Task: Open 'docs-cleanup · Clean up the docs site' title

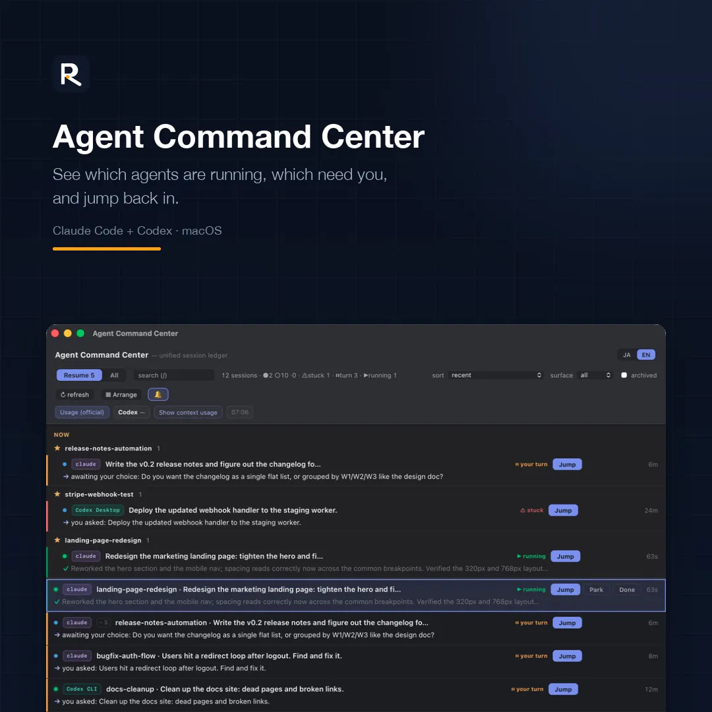Action: click(x=225, y=689)
